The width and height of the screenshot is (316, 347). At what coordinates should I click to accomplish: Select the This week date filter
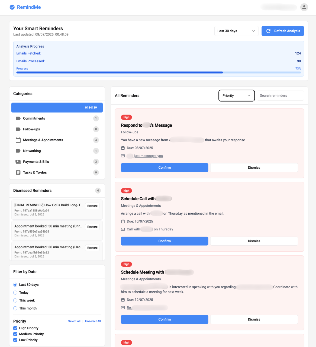pos(15,300)
